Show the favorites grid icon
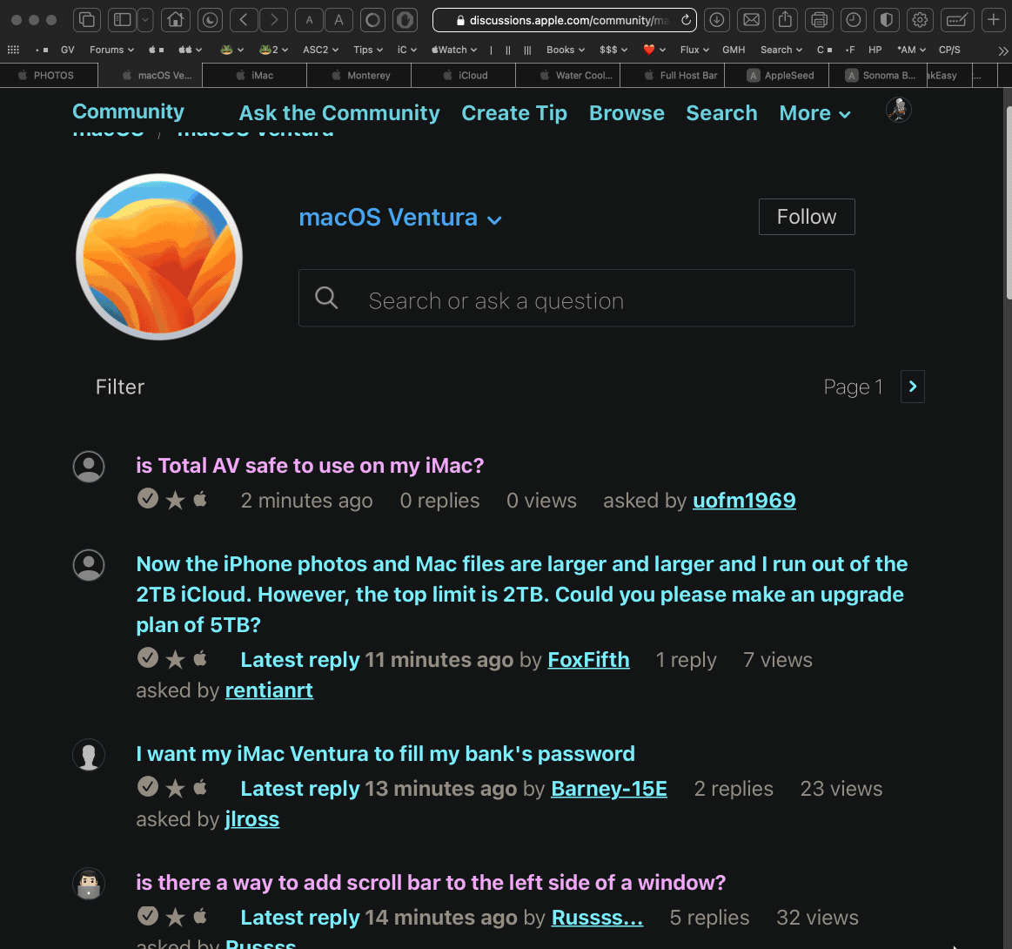 click(x=13, y=50)
